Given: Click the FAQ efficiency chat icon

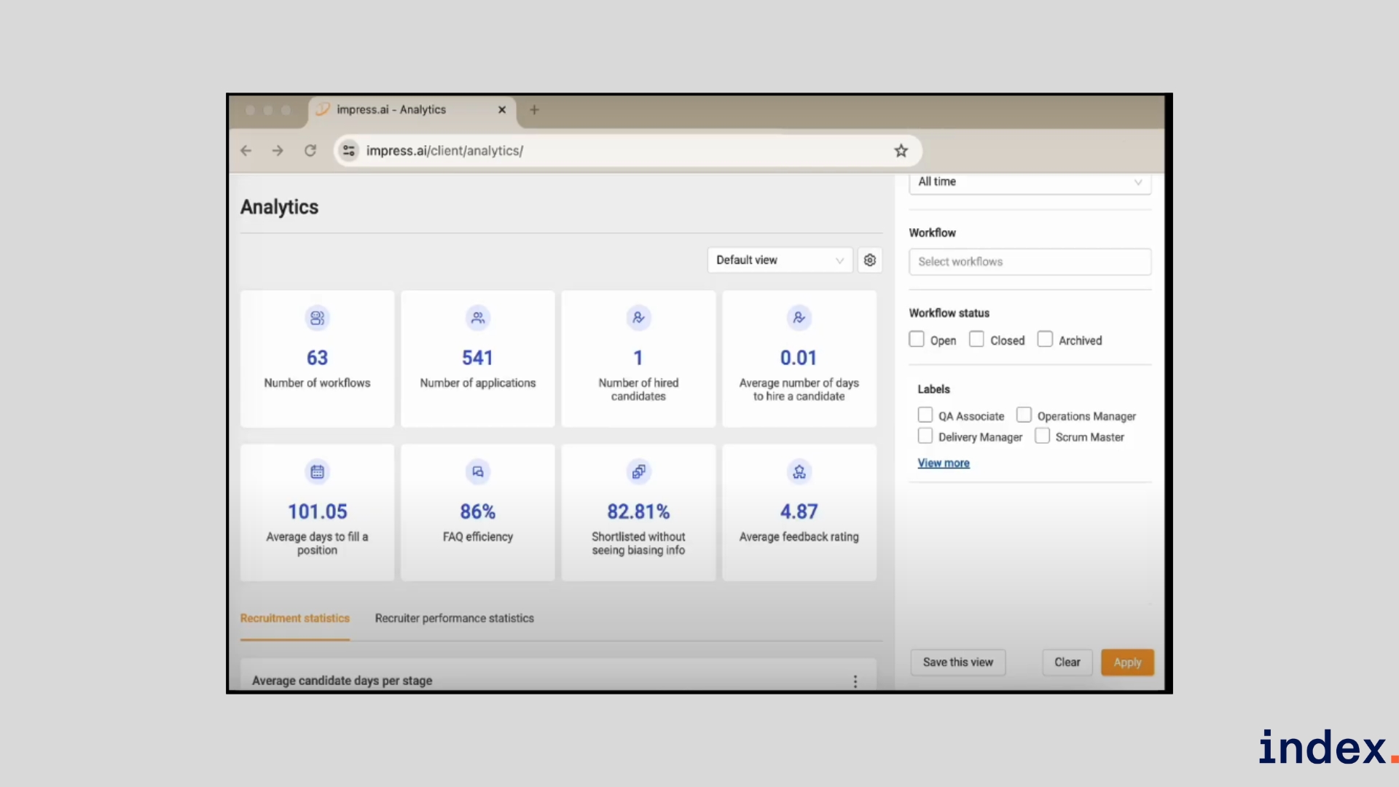Looking at the screenshot, I should (477, 472).
